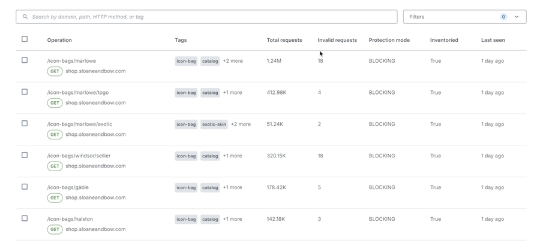Screen dimensions: 540x246
Task: Expand +2 more tags for marlowe/exotic
Action: point(241,124)
